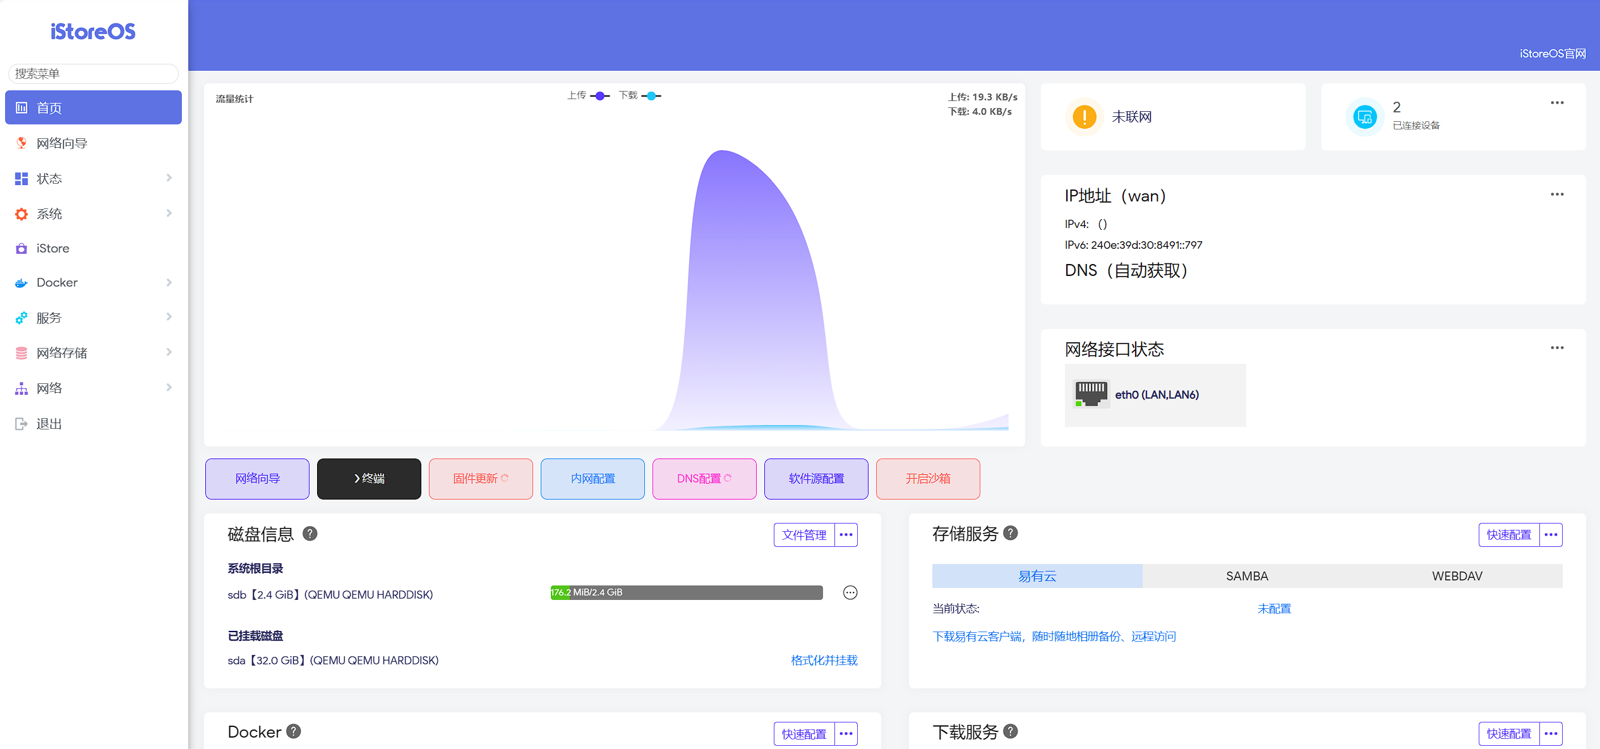Click the eth0 ethernet port icon
The height and width of the screenshot is (749, 1600).
point(1091,394)
